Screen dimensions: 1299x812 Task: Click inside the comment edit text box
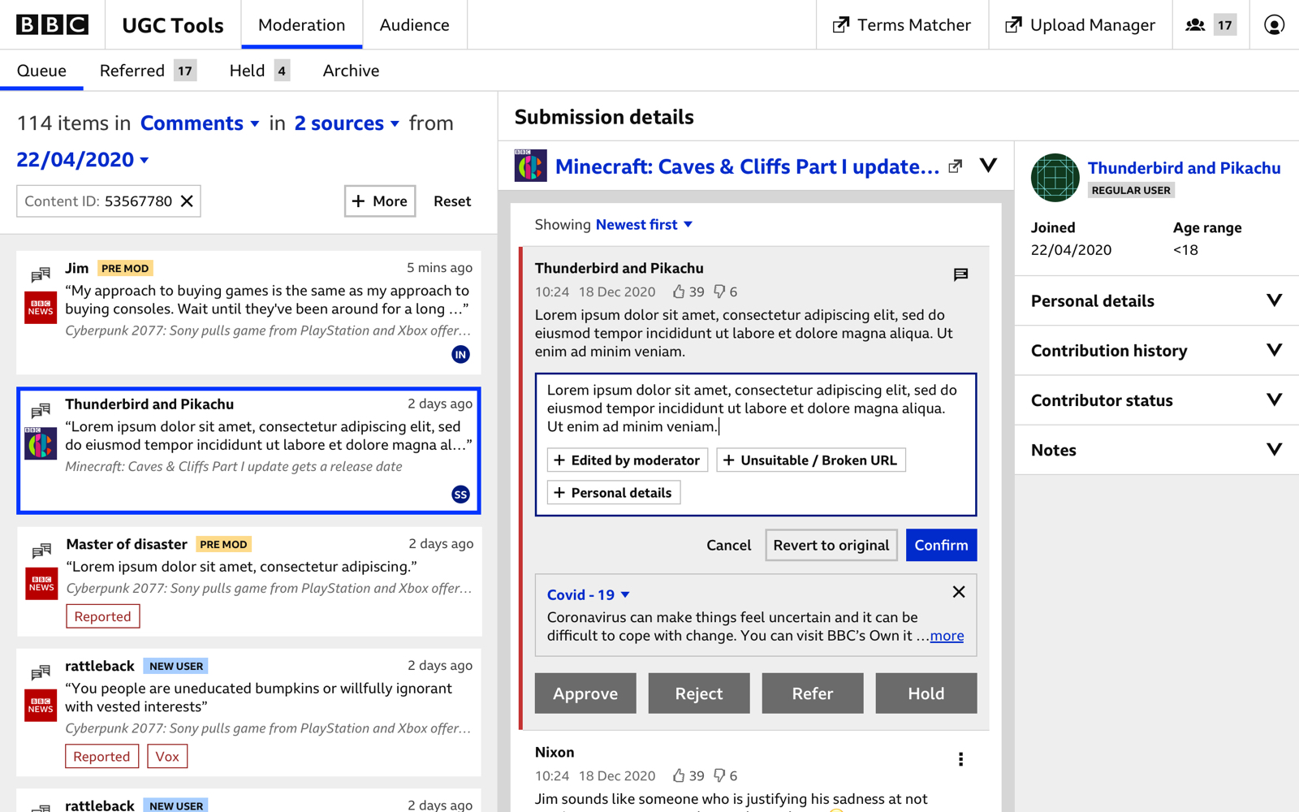pyautogui.click(x=755, y=408)
